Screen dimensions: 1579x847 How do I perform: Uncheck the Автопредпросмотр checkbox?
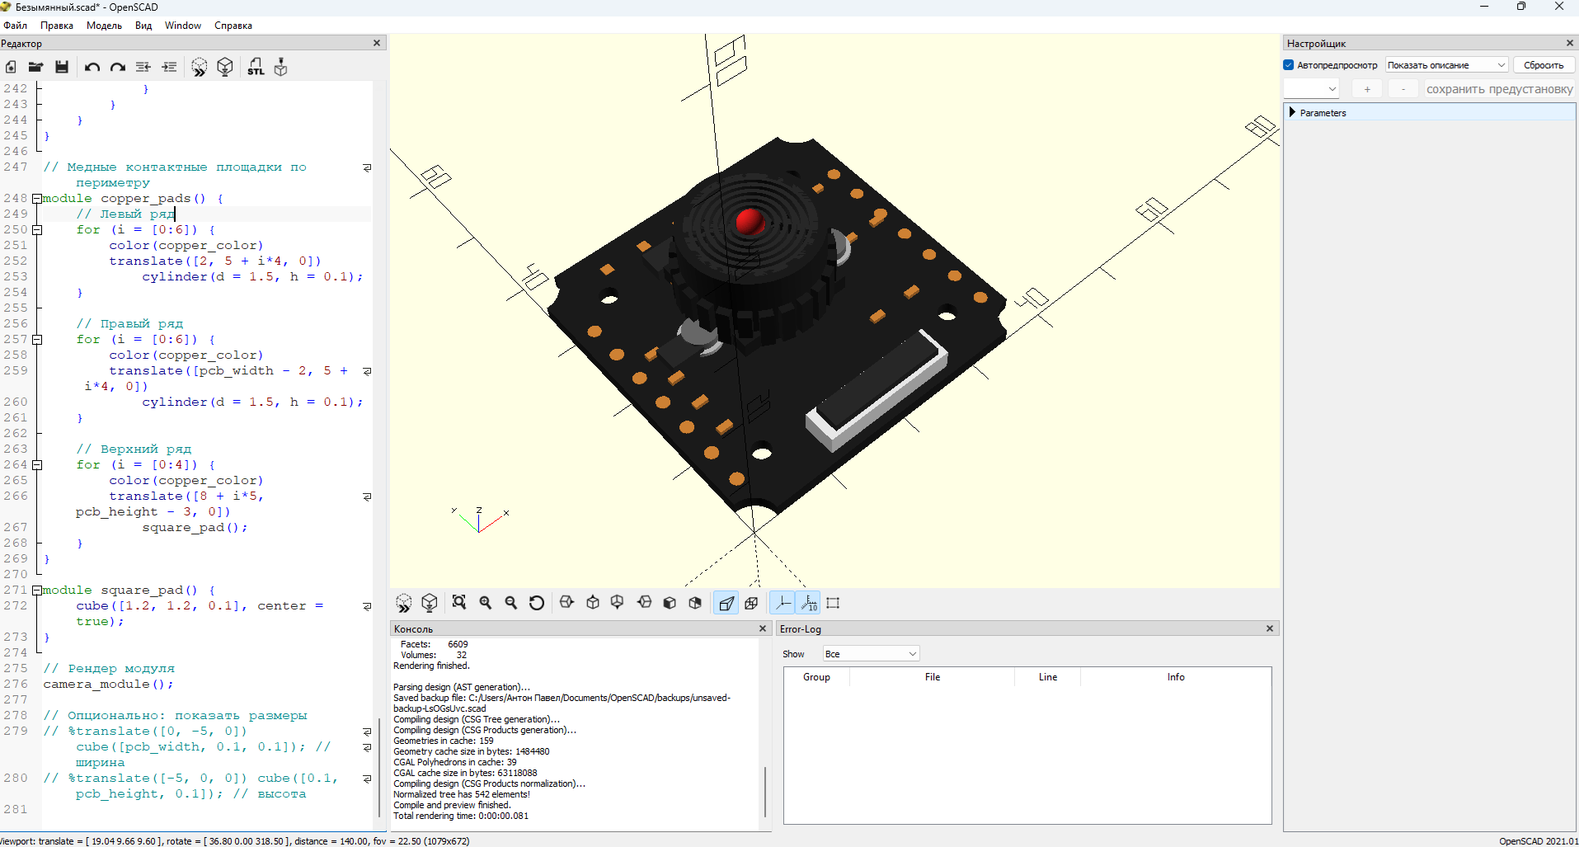click(1289, 65)
